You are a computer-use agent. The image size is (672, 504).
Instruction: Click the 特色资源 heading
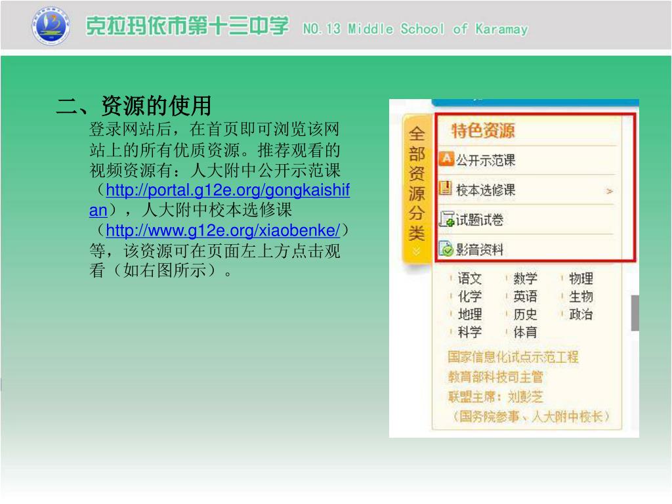pos(482,131)
